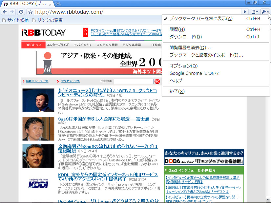
Task: Select Google Chrome について menu item
Action: coord(216,73)
